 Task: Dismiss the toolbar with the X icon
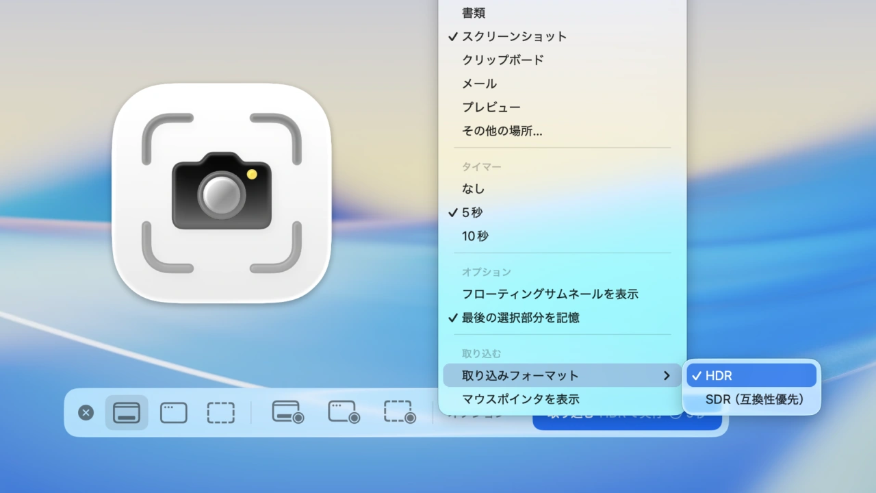point(86,412)
